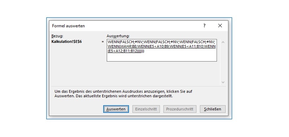Click the Auswerten button
Image resolution: width=289 pixels, height=137 pixels.
116,109
